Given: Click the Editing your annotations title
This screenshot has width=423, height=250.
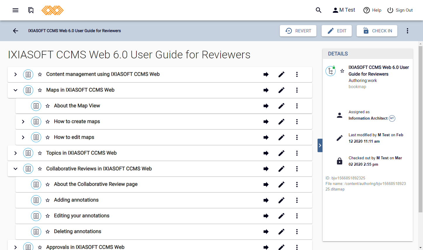Looking at the screenshot, I should [x=82, y=216].
